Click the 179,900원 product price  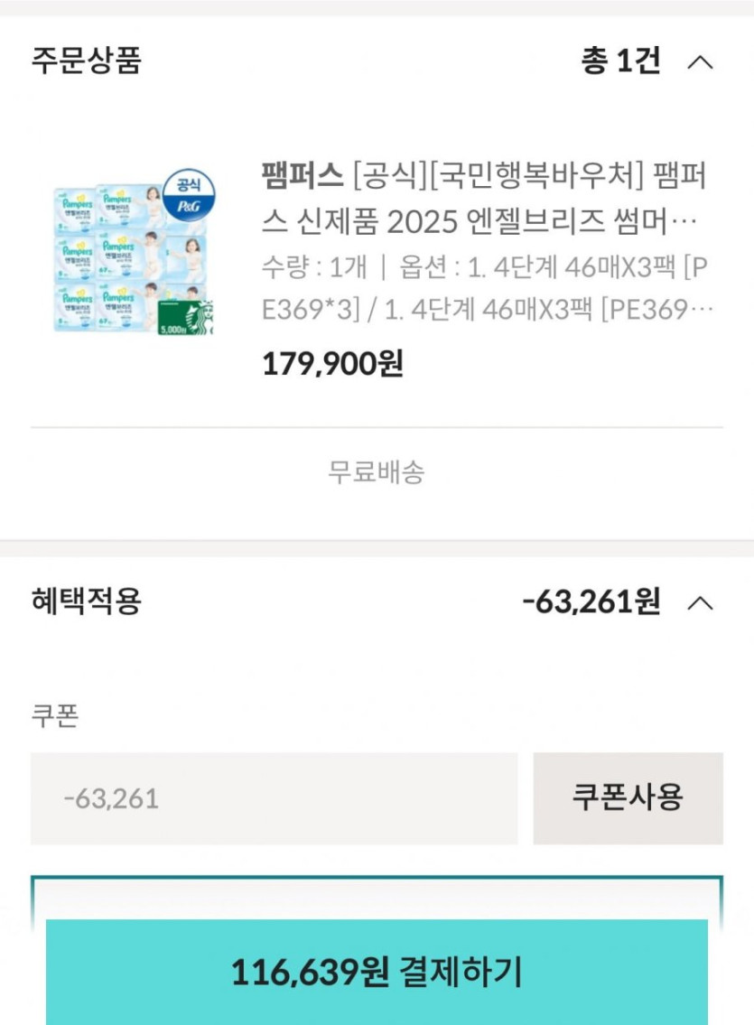click(332, 364)
